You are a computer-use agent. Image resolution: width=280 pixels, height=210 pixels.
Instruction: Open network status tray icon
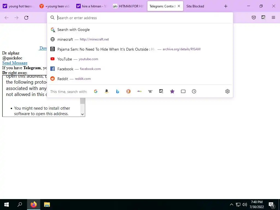click(x=238, y=205)
